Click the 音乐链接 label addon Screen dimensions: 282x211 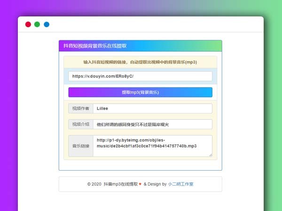pos(81,146)
